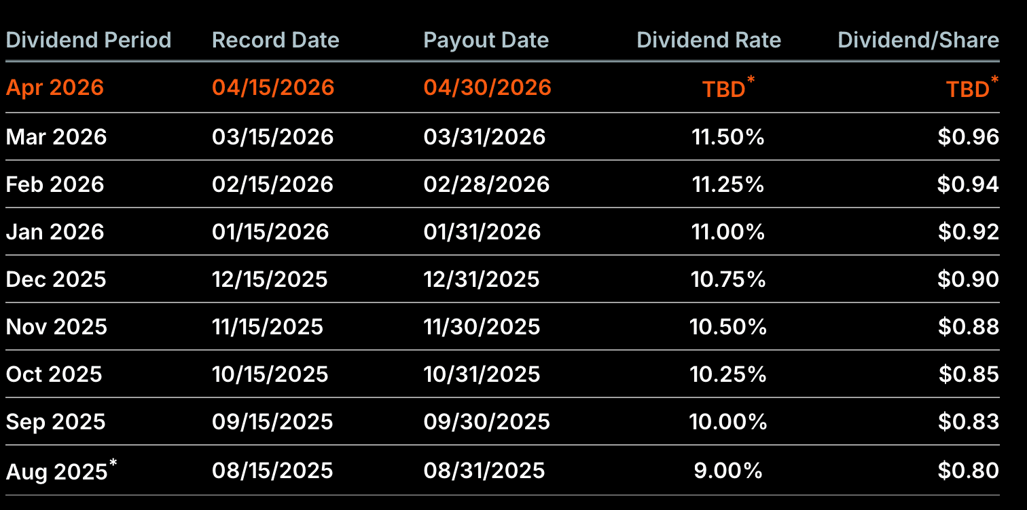
Task: Click the TBD value under Dividend Rate
Action: pos(724,90)
